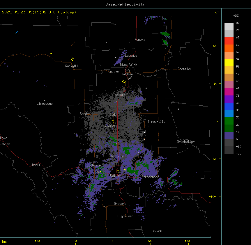Click the Base_Reflectivity title
The height and width of the screenshot is (245, 251).
[125, 4]
